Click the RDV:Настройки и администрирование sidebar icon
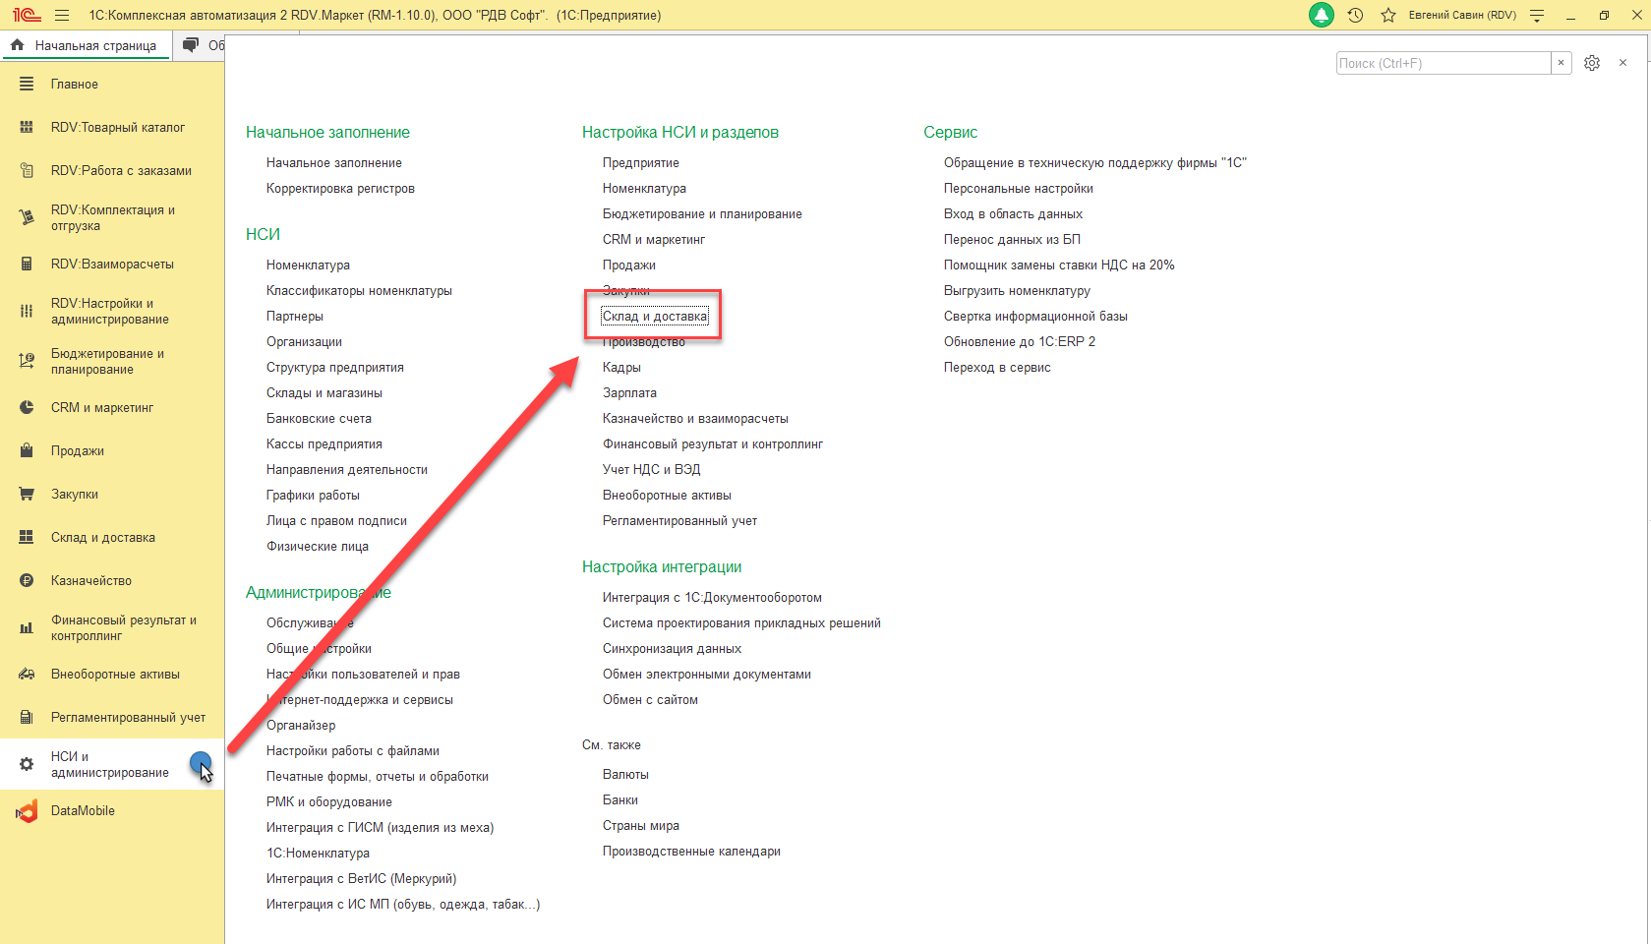 (27, 312)
